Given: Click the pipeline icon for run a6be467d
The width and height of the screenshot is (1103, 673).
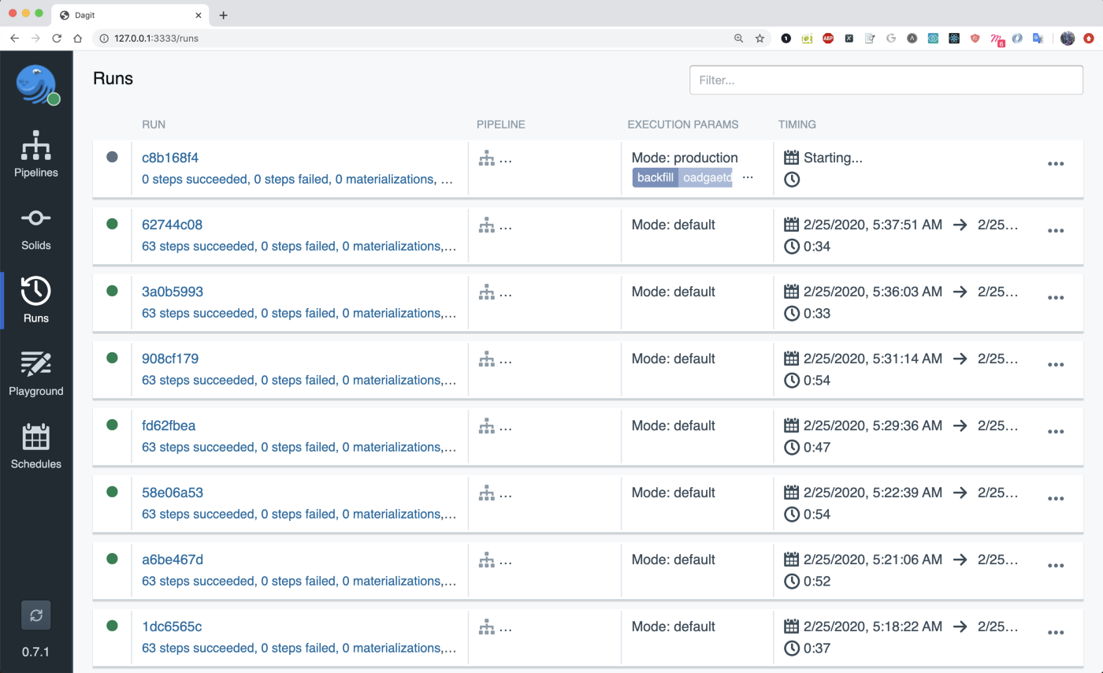Looking at the screenshot, I should [x=487, y=560].
